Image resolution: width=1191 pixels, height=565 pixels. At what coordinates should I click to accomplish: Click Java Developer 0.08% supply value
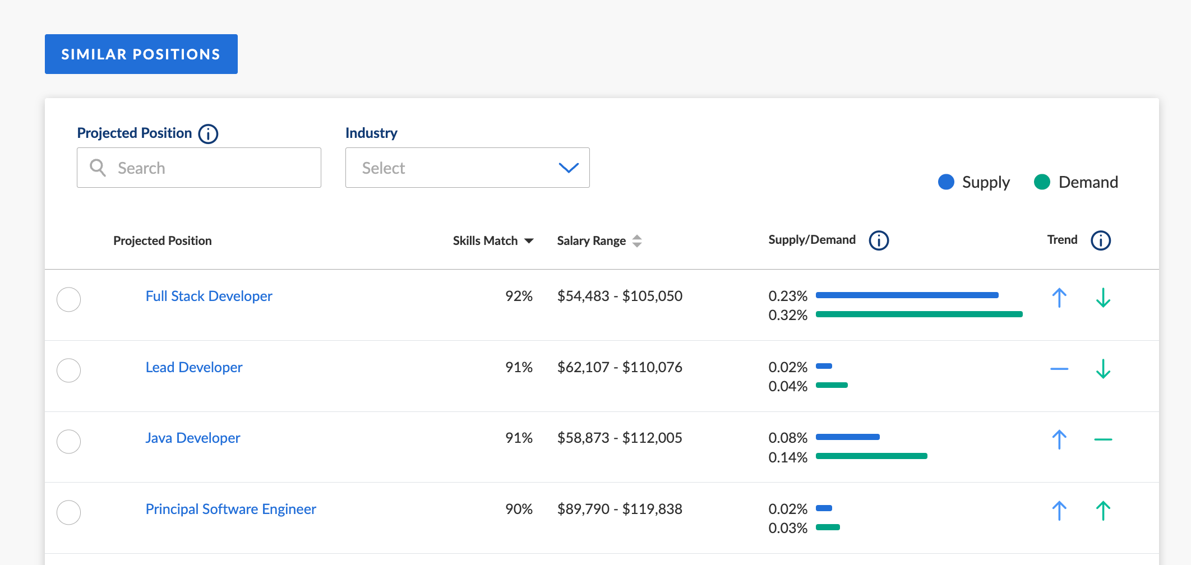click(788, 438)
